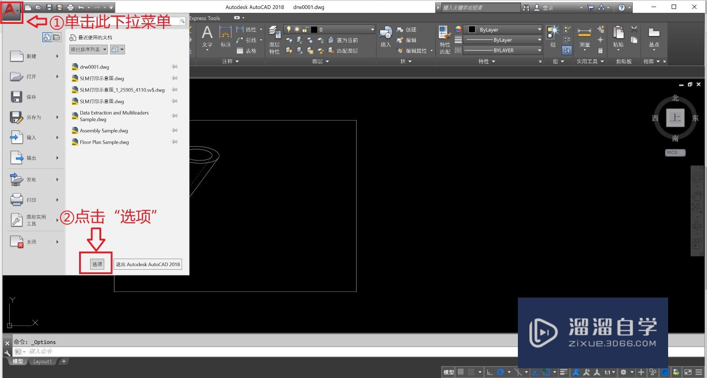Click the Plot printer icon in Quick Access toolbar
Image resolution: width=707 pixels, height=378 pixels.
pos(70,8)
